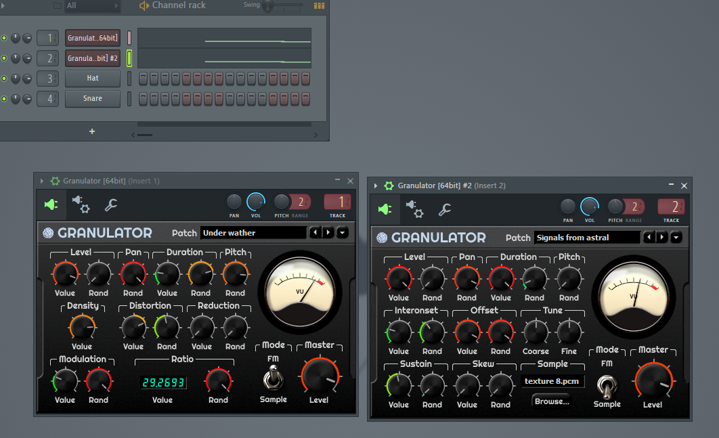Open the patch dropdown in Granulator #2
Image resolution: width=719 pixels, height=438 pixels.
click(676, 237)
